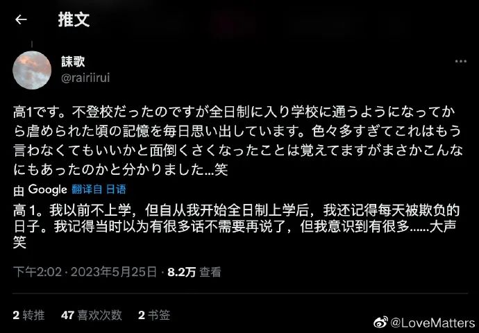Click the Google translate attribution
The width and height of the screenshot is (479, 333).
point(48,189)
